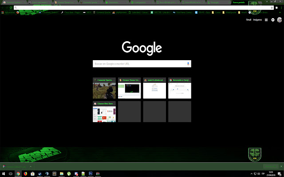Open the Firefox-icon bookmark in bookmarks bar
Viewport: 284px width, 177px height.
click(18, 12)
